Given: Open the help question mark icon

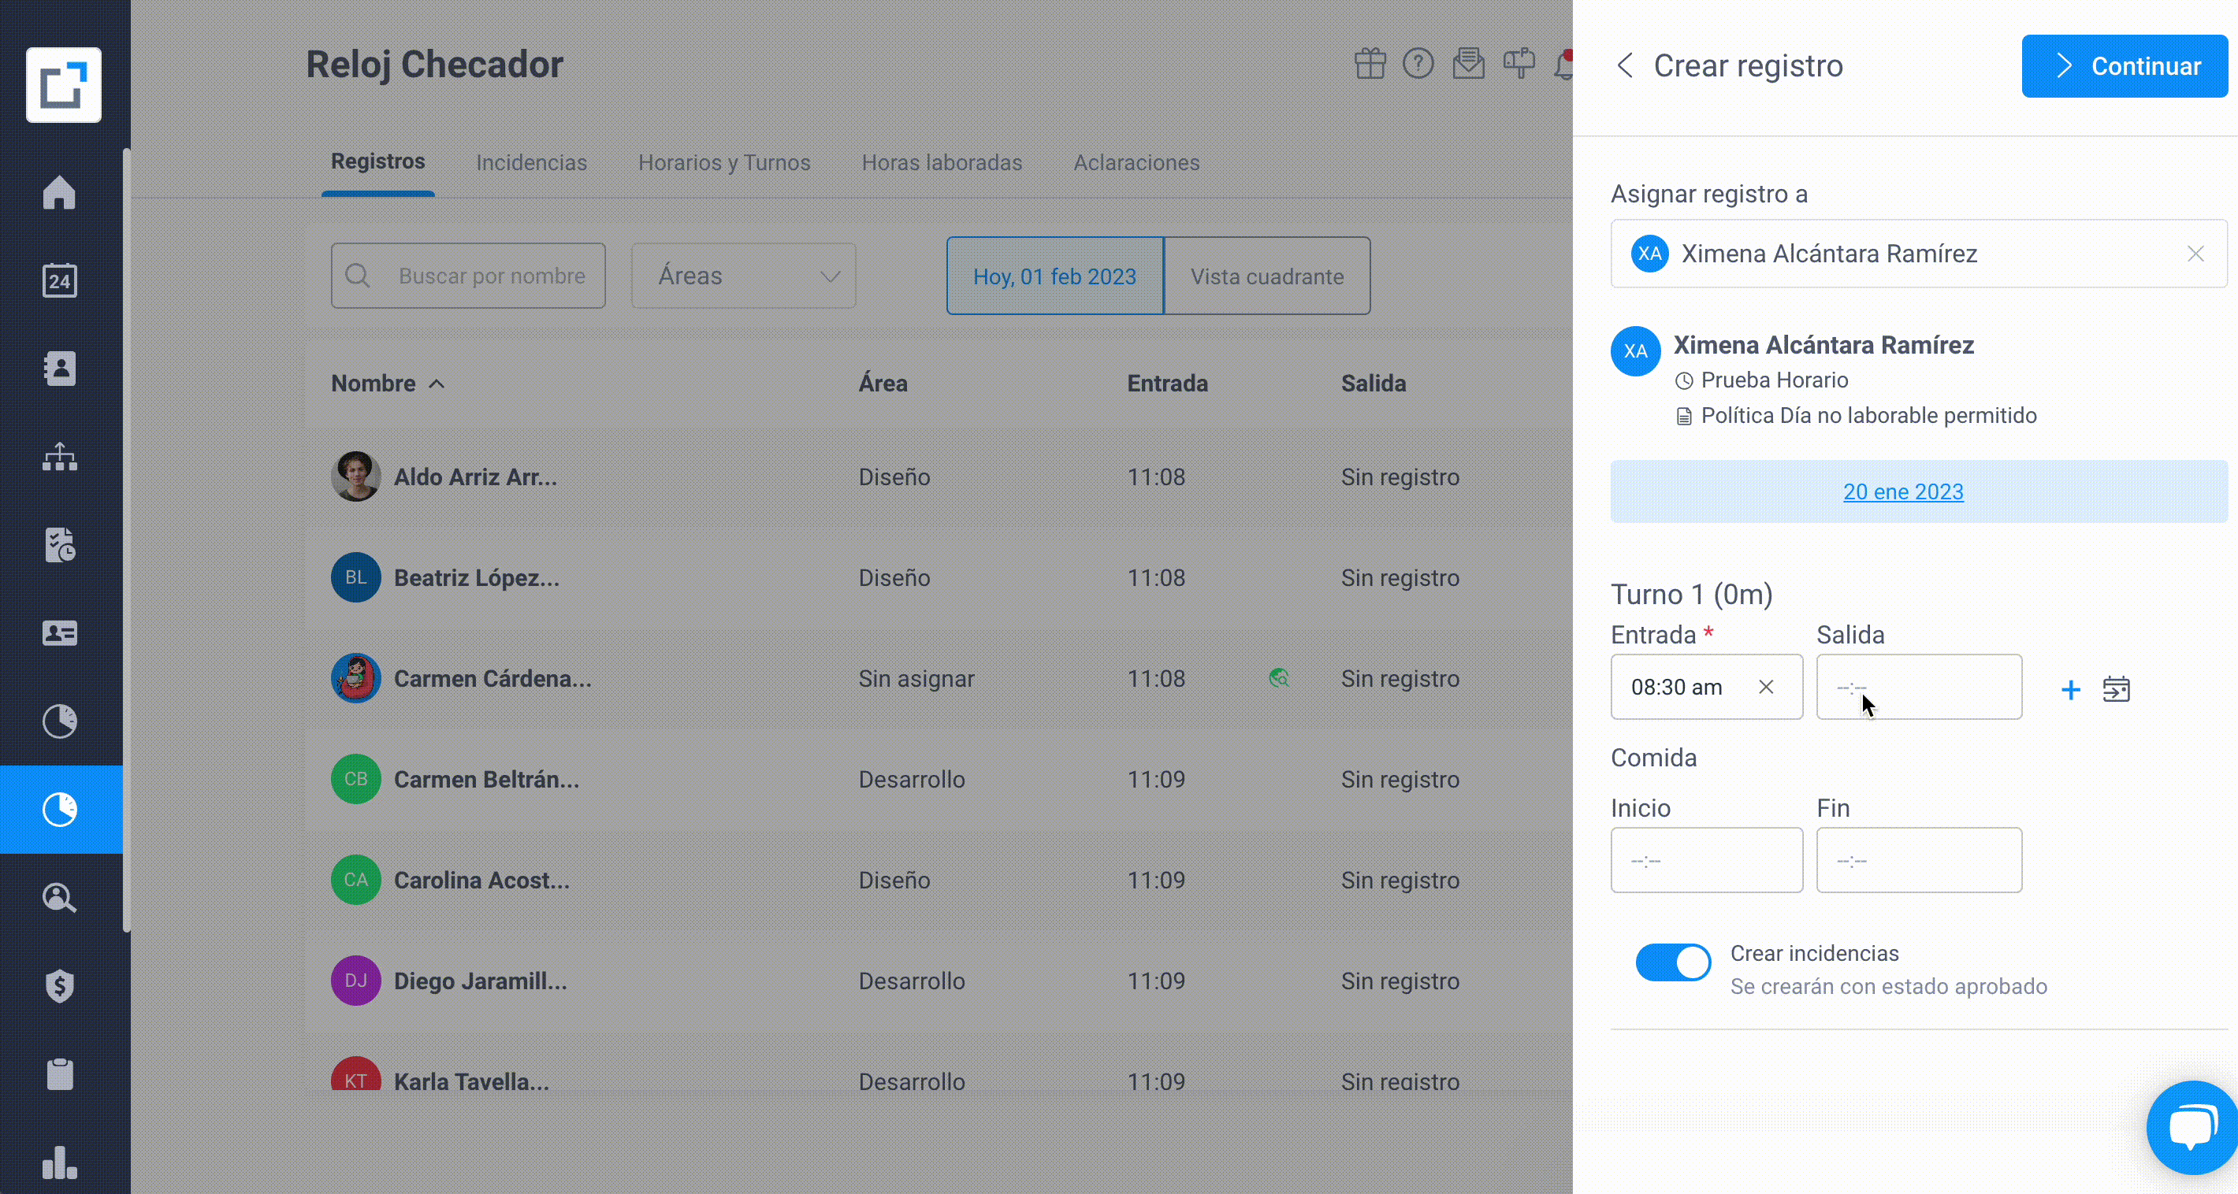Looking at the screenshot, I should tap(1418, 63).
